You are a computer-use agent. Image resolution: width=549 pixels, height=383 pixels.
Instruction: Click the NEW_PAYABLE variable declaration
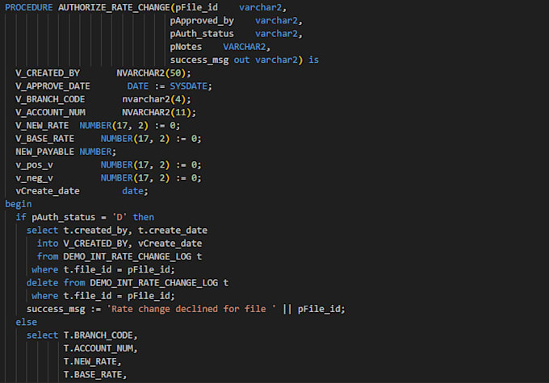pyautogui.click(x=65, y=152)
